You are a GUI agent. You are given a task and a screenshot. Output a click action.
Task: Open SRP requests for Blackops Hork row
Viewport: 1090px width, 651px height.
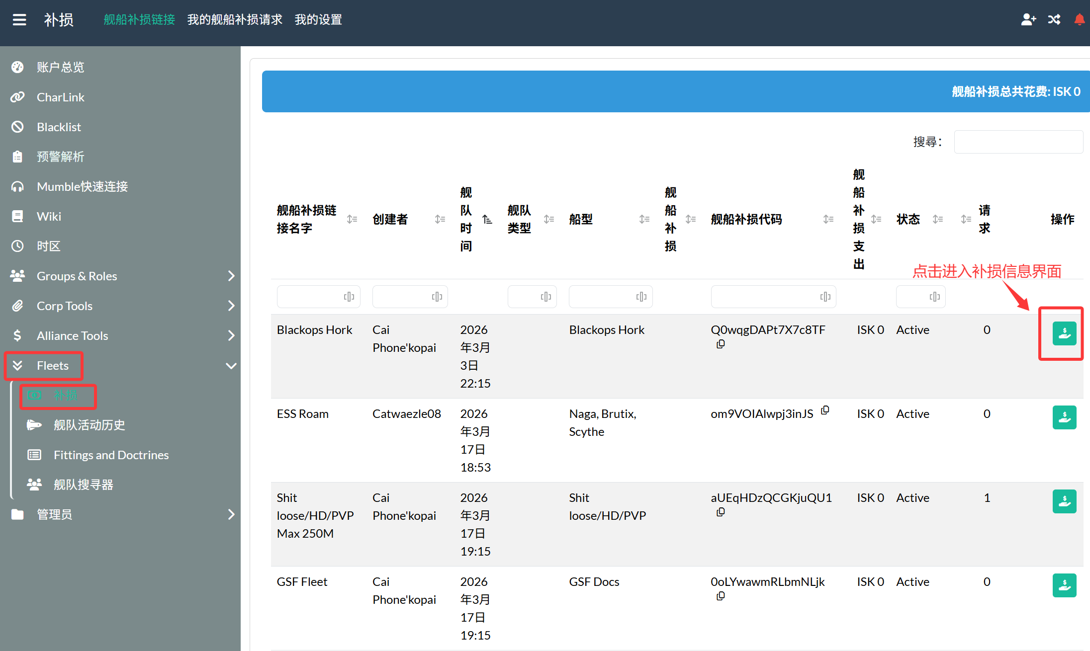[1064, 333]
